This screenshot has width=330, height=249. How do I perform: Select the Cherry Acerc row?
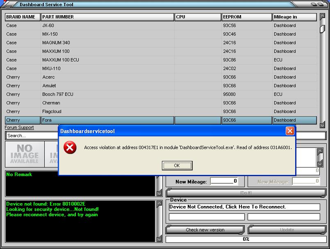[x=161, y=77]
